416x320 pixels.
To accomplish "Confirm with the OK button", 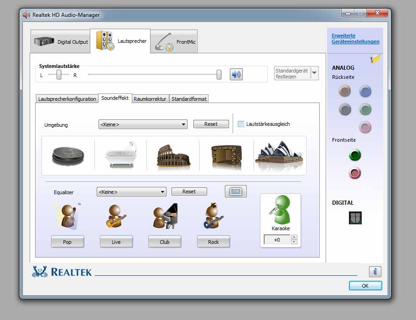I will coord(365,286).
